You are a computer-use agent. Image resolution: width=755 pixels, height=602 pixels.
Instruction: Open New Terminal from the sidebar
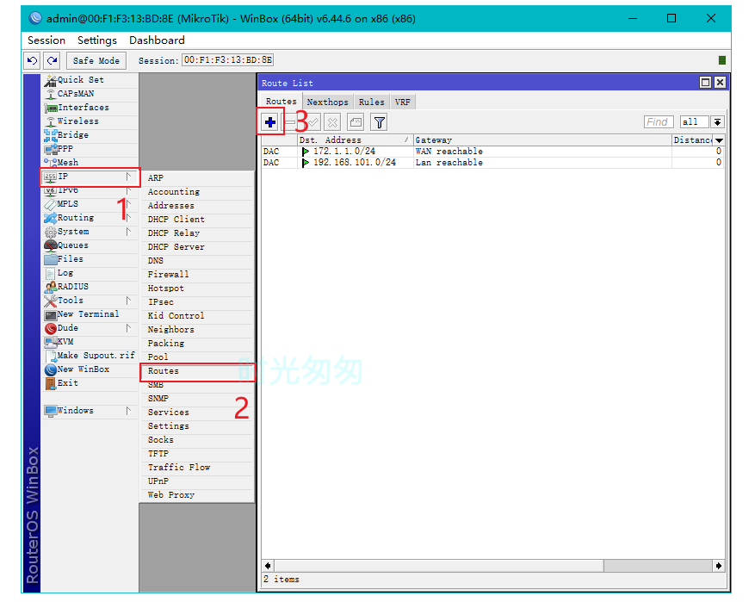(x=90, y=314)
